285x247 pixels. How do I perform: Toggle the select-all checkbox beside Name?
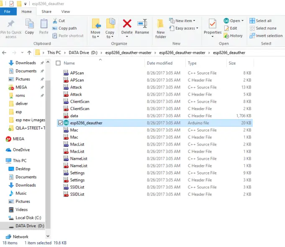click(59, 63)
